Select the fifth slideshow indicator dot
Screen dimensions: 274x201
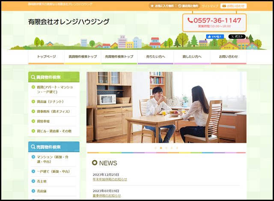177,148
